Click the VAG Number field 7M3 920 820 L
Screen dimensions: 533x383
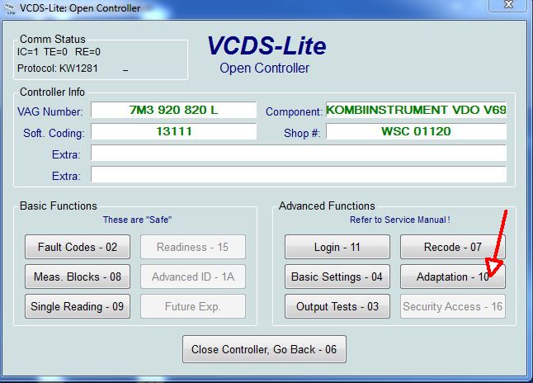coord(174,110)
